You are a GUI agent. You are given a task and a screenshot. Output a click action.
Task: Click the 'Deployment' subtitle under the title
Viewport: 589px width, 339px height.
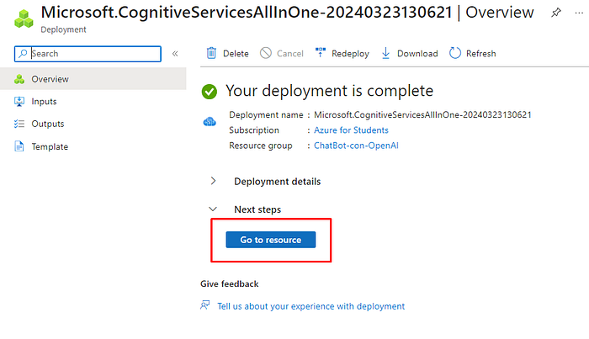click(63, 29)
